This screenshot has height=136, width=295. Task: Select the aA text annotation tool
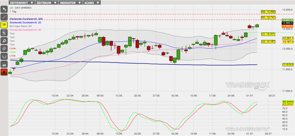4,64
